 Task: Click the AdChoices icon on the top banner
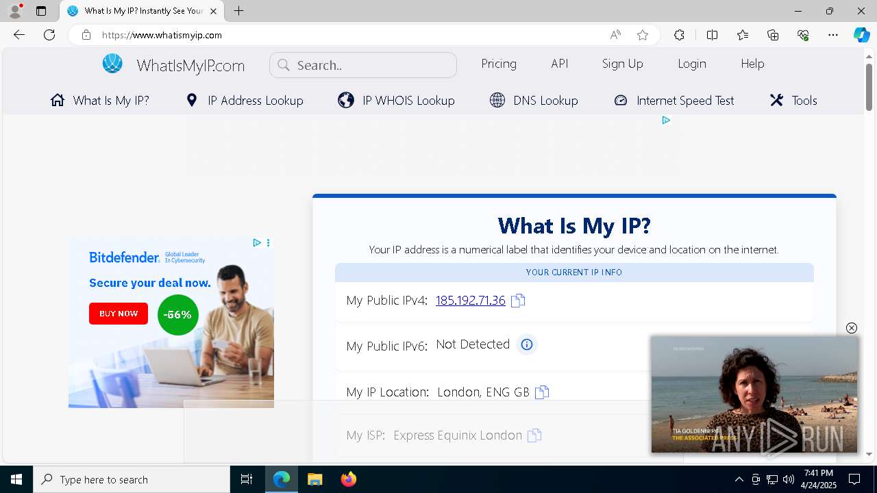coord(666,121)
